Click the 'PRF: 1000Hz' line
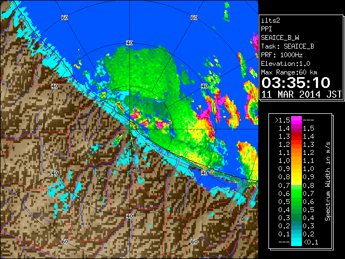The image size is (345, 259). tap(282, 55)
